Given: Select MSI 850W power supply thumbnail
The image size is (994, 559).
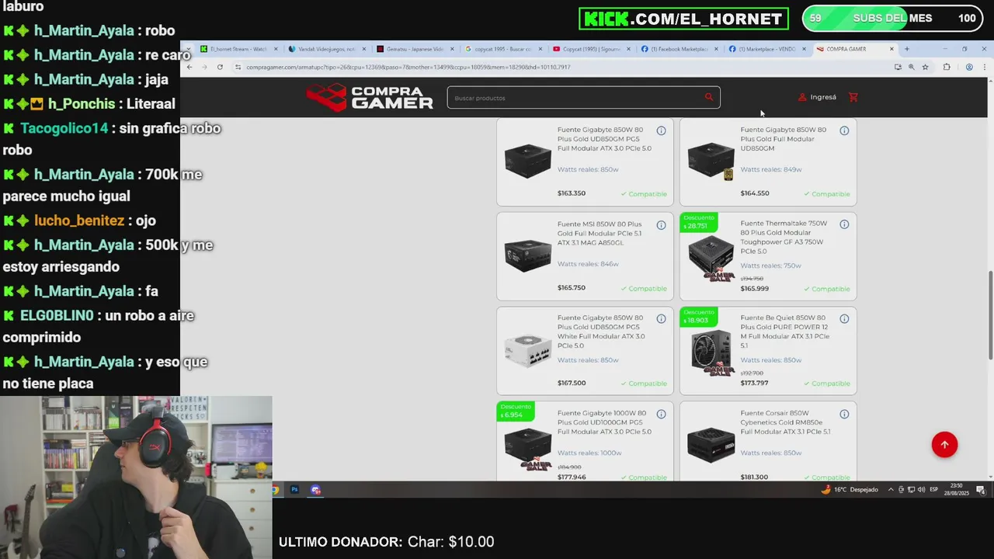Looking at the screenshot, I should [528, 255].
